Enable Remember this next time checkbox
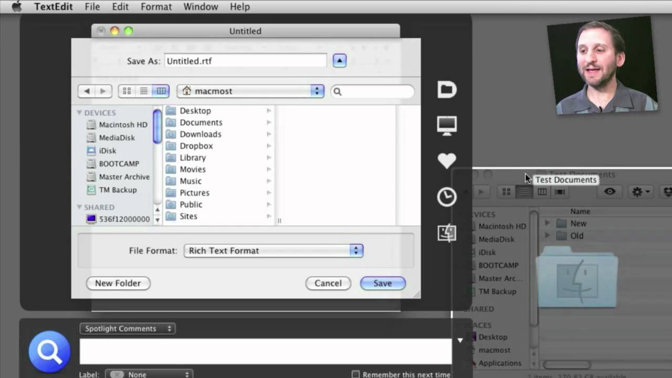 (356, 374)
